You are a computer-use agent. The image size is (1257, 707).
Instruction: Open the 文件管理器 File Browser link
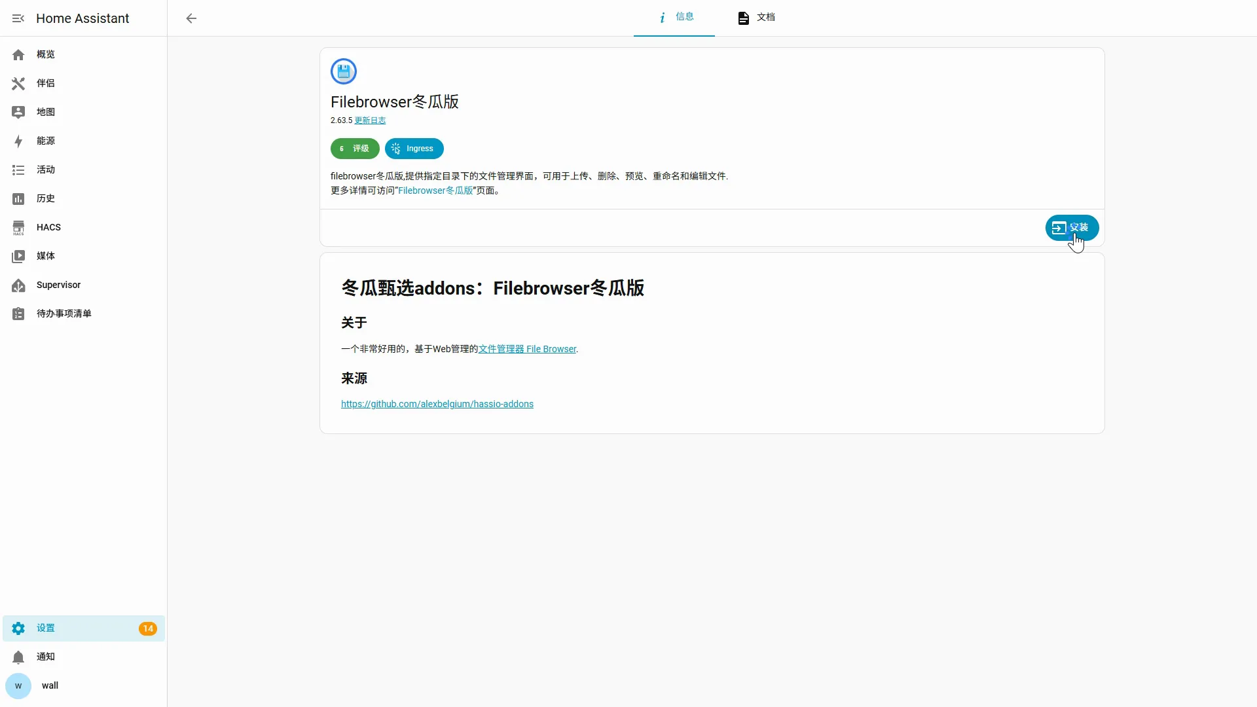pos(527,349)
